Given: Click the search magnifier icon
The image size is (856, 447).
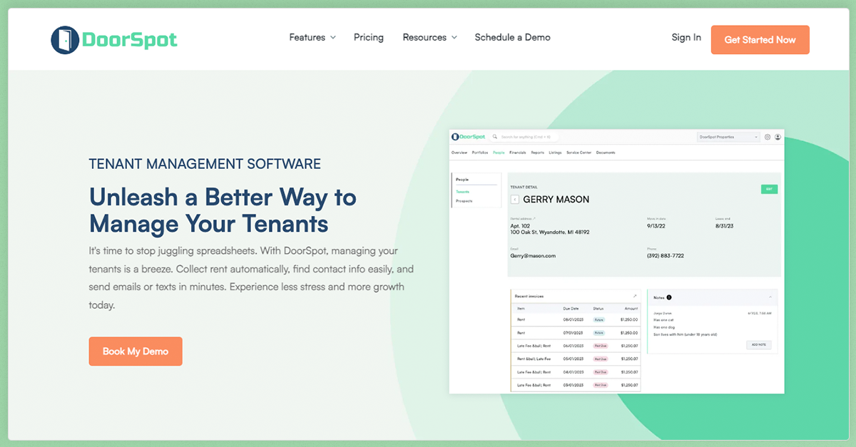Looking at the screenshot, I should 495,137.
